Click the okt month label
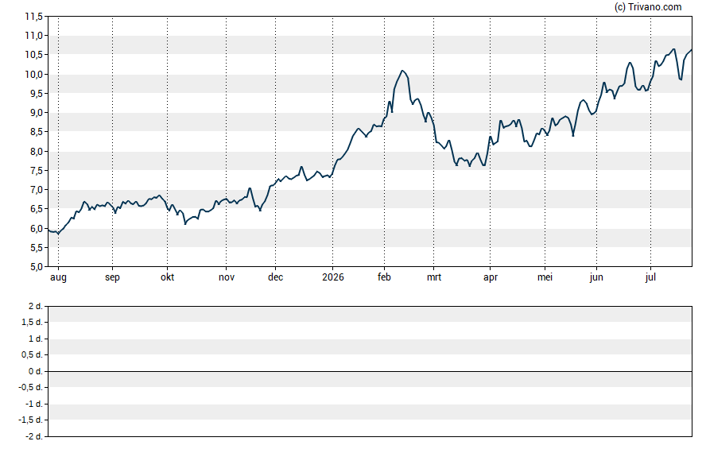The width and height of the screenshot is (706, 449). (x=167, y=277)
